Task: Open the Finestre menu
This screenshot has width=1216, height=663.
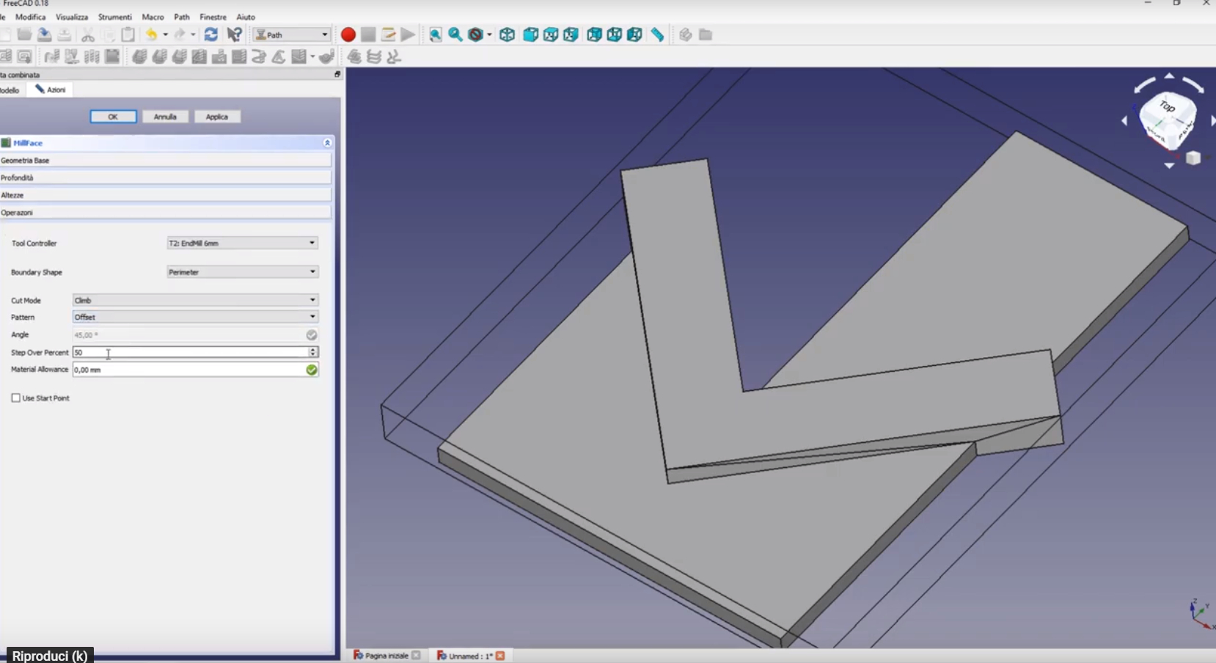Action: 213,17
